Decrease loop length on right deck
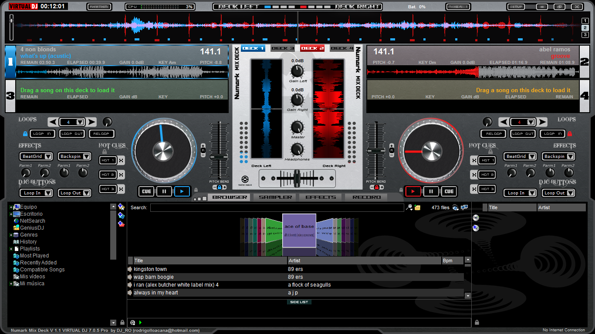 (504, 122)
